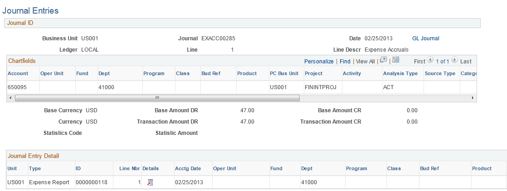Click View All in Chartfields header

[366, 61]
